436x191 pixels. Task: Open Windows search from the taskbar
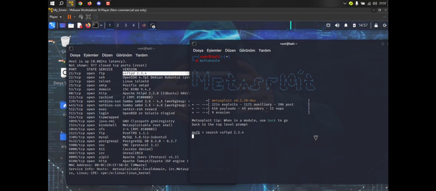click(x=61, y=3)
